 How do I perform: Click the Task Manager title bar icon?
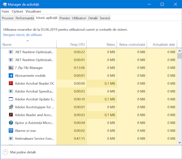click(x=5, y=4)
